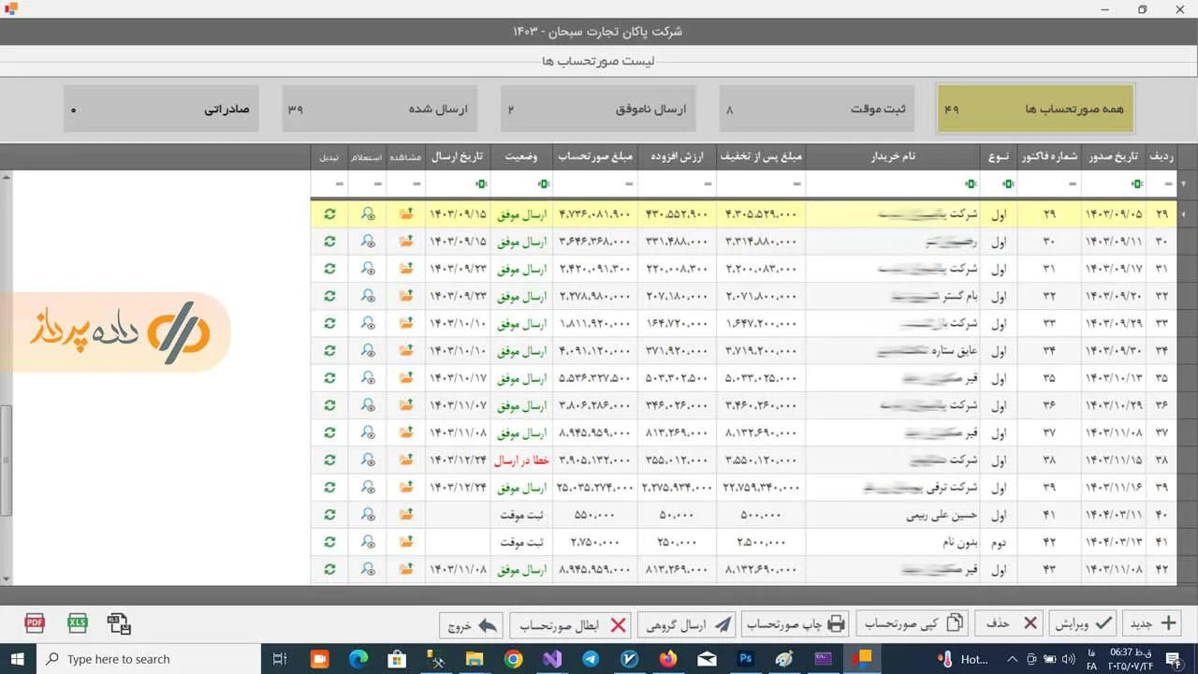
Task: Click the 'مبلغ صورتحساب' column header to sort
Action: click(595, 157)
